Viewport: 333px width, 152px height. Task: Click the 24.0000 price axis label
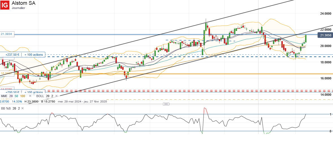click(x=326, y=14)
